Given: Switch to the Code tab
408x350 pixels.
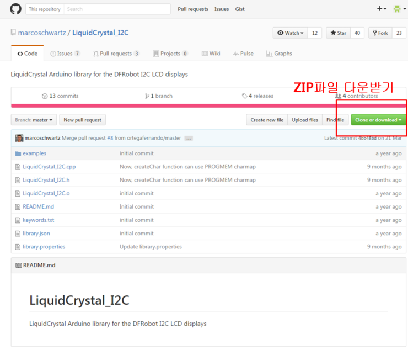Looking at the screenshot, I should (28, 54).
